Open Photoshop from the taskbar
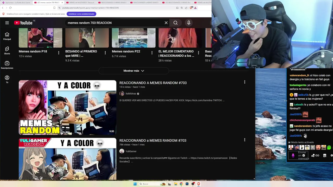The width and height of the screenshot is (333, 187). tap(187, 184)
